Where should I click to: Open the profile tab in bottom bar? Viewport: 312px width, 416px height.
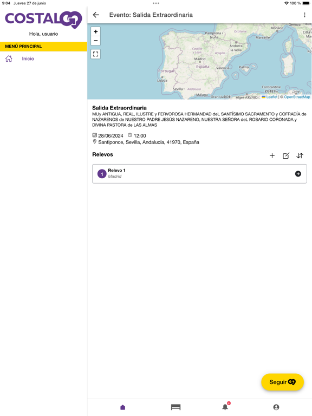tap(276, 407)
